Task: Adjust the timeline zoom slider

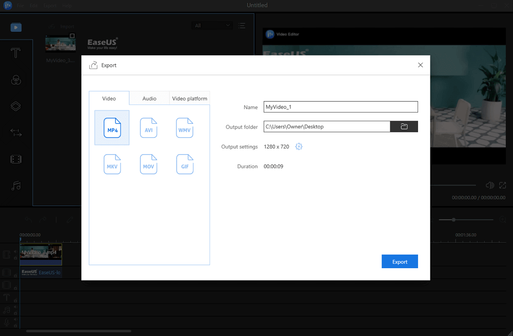Action: pyautogui.click(x=453, y=220)
